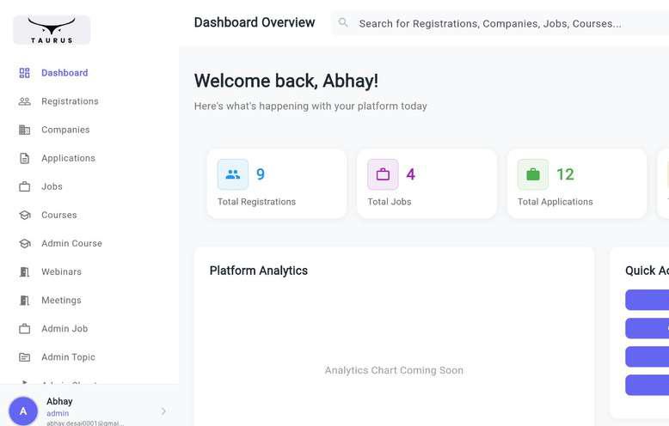Screen dimensions: 669x426
Task: Click the Registrations people icon
Action: [24, 101]
